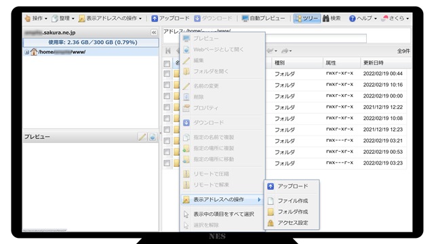Sort by the 種別 column header
This screenshot has width=434, height=244.
297,63
